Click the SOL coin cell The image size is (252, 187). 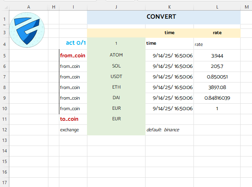coord(116,66)
